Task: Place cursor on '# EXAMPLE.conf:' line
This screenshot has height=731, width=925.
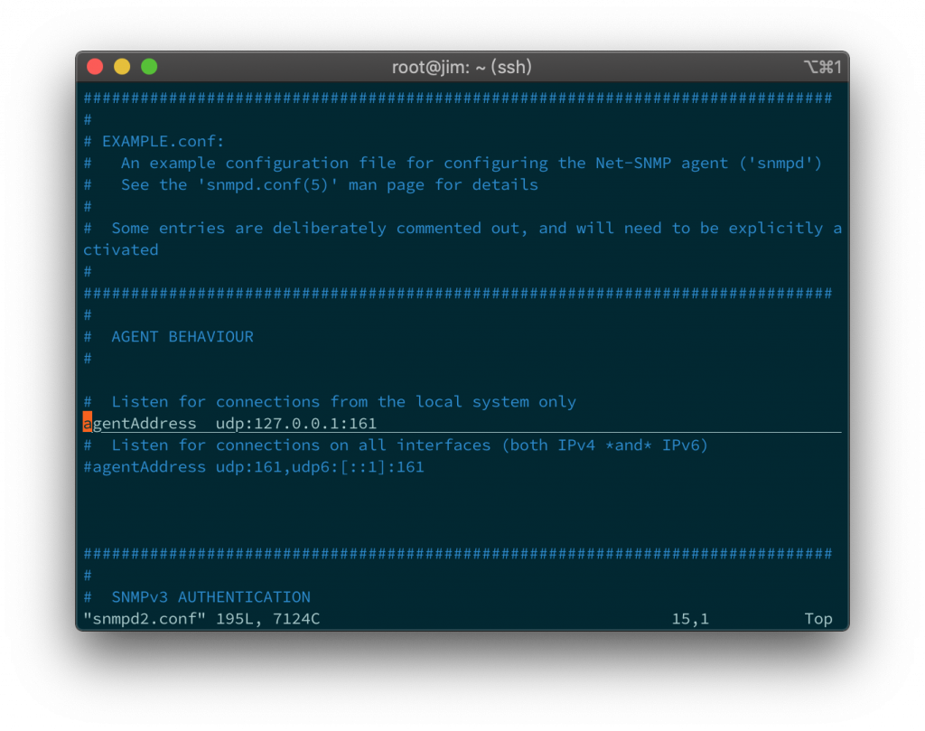Action: click(x=154, y=142)
